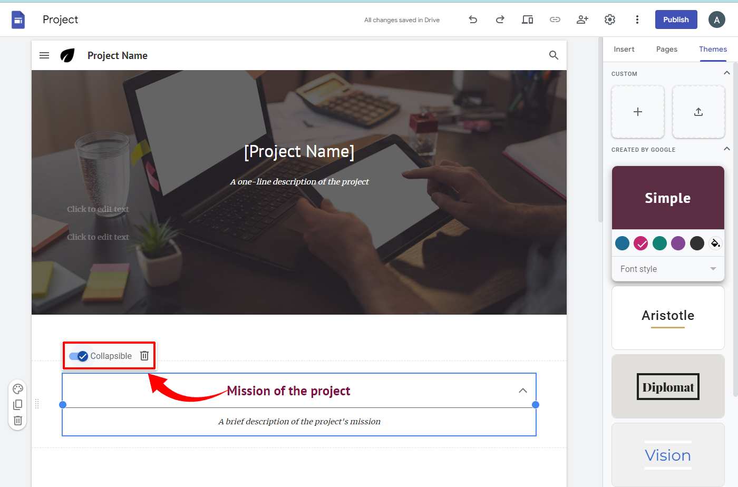Delete the Mission section using the trash icon
The height and width of the screenshot is (487, 738).
coord(144,355)
